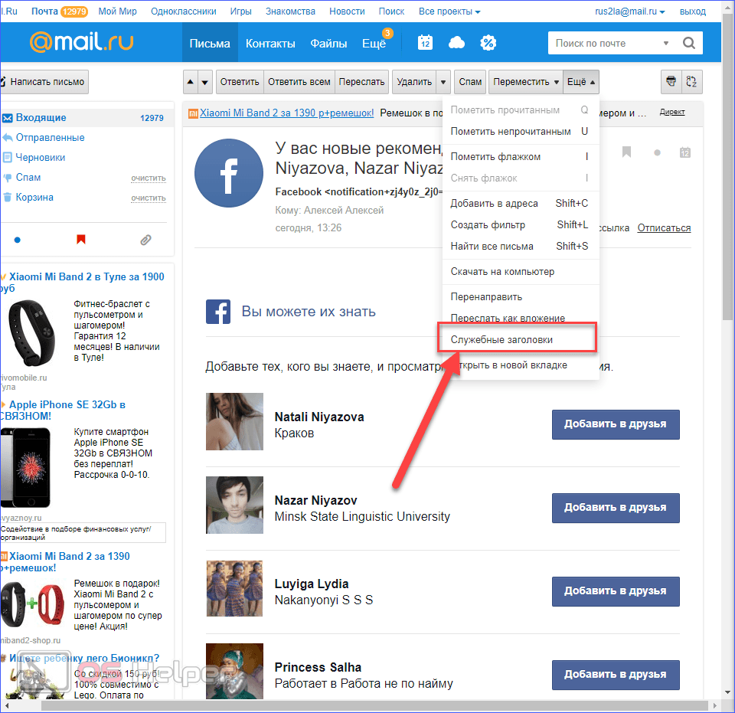Image resolution: width=735 pixels, height=713 pixels.
Task: Click Написать письмо button
Action: (x=44, y=82)
